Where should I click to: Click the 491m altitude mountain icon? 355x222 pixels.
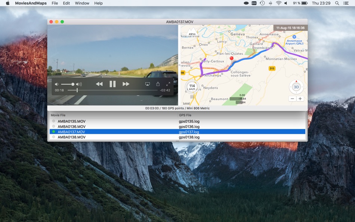pos(192,32)
